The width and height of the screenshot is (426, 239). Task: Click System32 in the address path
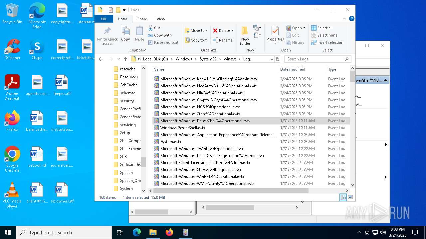pyautogui.click(x=208, y=59)
